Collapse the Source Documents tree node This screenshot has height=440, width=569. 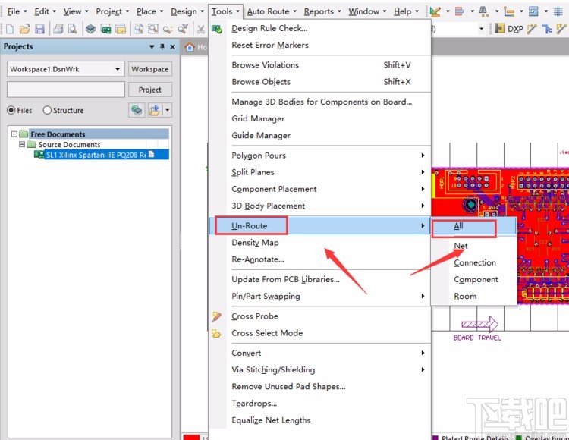(x=22, y=144)
